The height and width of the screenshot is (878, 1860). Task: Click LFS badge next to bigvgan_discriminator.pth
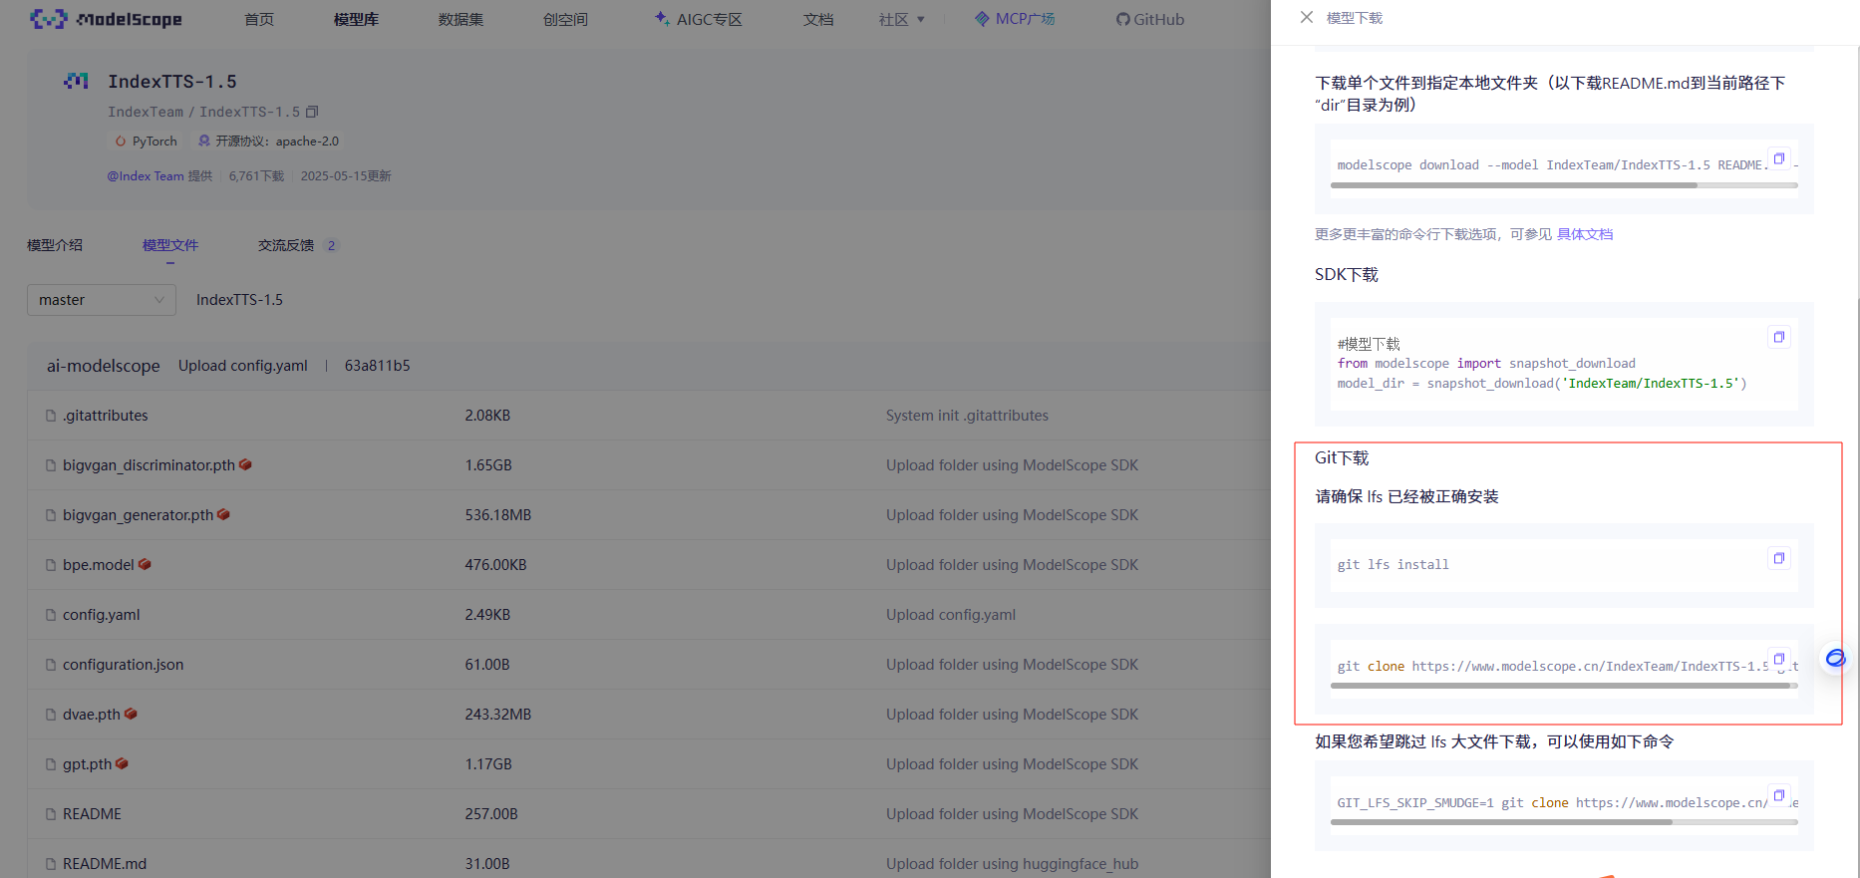245,464
